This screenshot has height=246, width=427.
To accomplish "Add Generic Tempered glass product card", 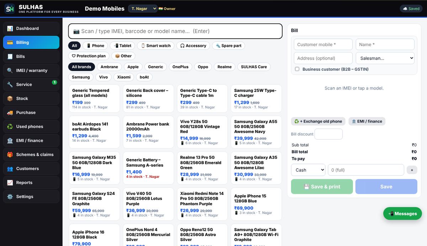I will point(94,98).
